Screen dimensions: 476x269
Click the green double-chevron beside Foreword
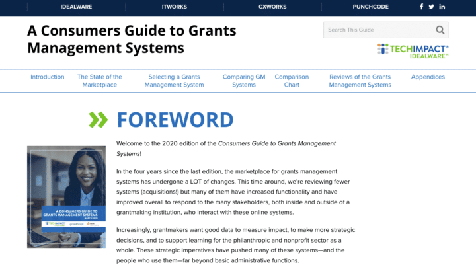(x=98, y=120)
